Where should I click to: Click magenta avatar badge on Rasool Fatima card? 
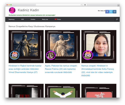pyautogui.click(x=51, y=55)
